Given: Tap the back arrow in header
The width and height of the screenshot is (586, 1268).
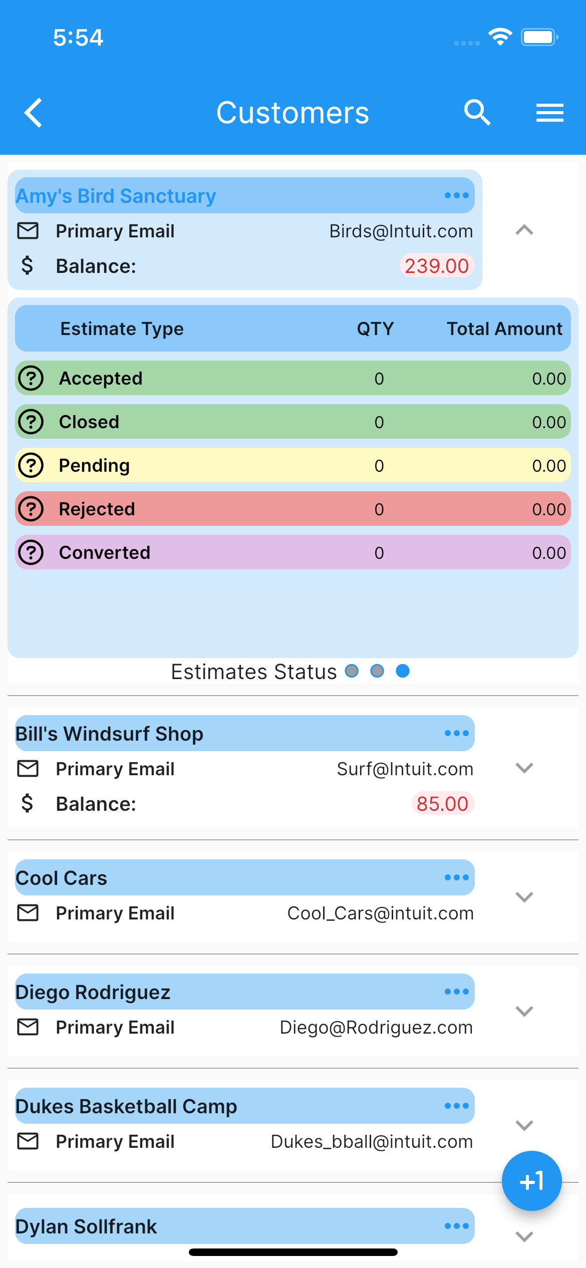Looking at the screenshot, I should point(34,113).
